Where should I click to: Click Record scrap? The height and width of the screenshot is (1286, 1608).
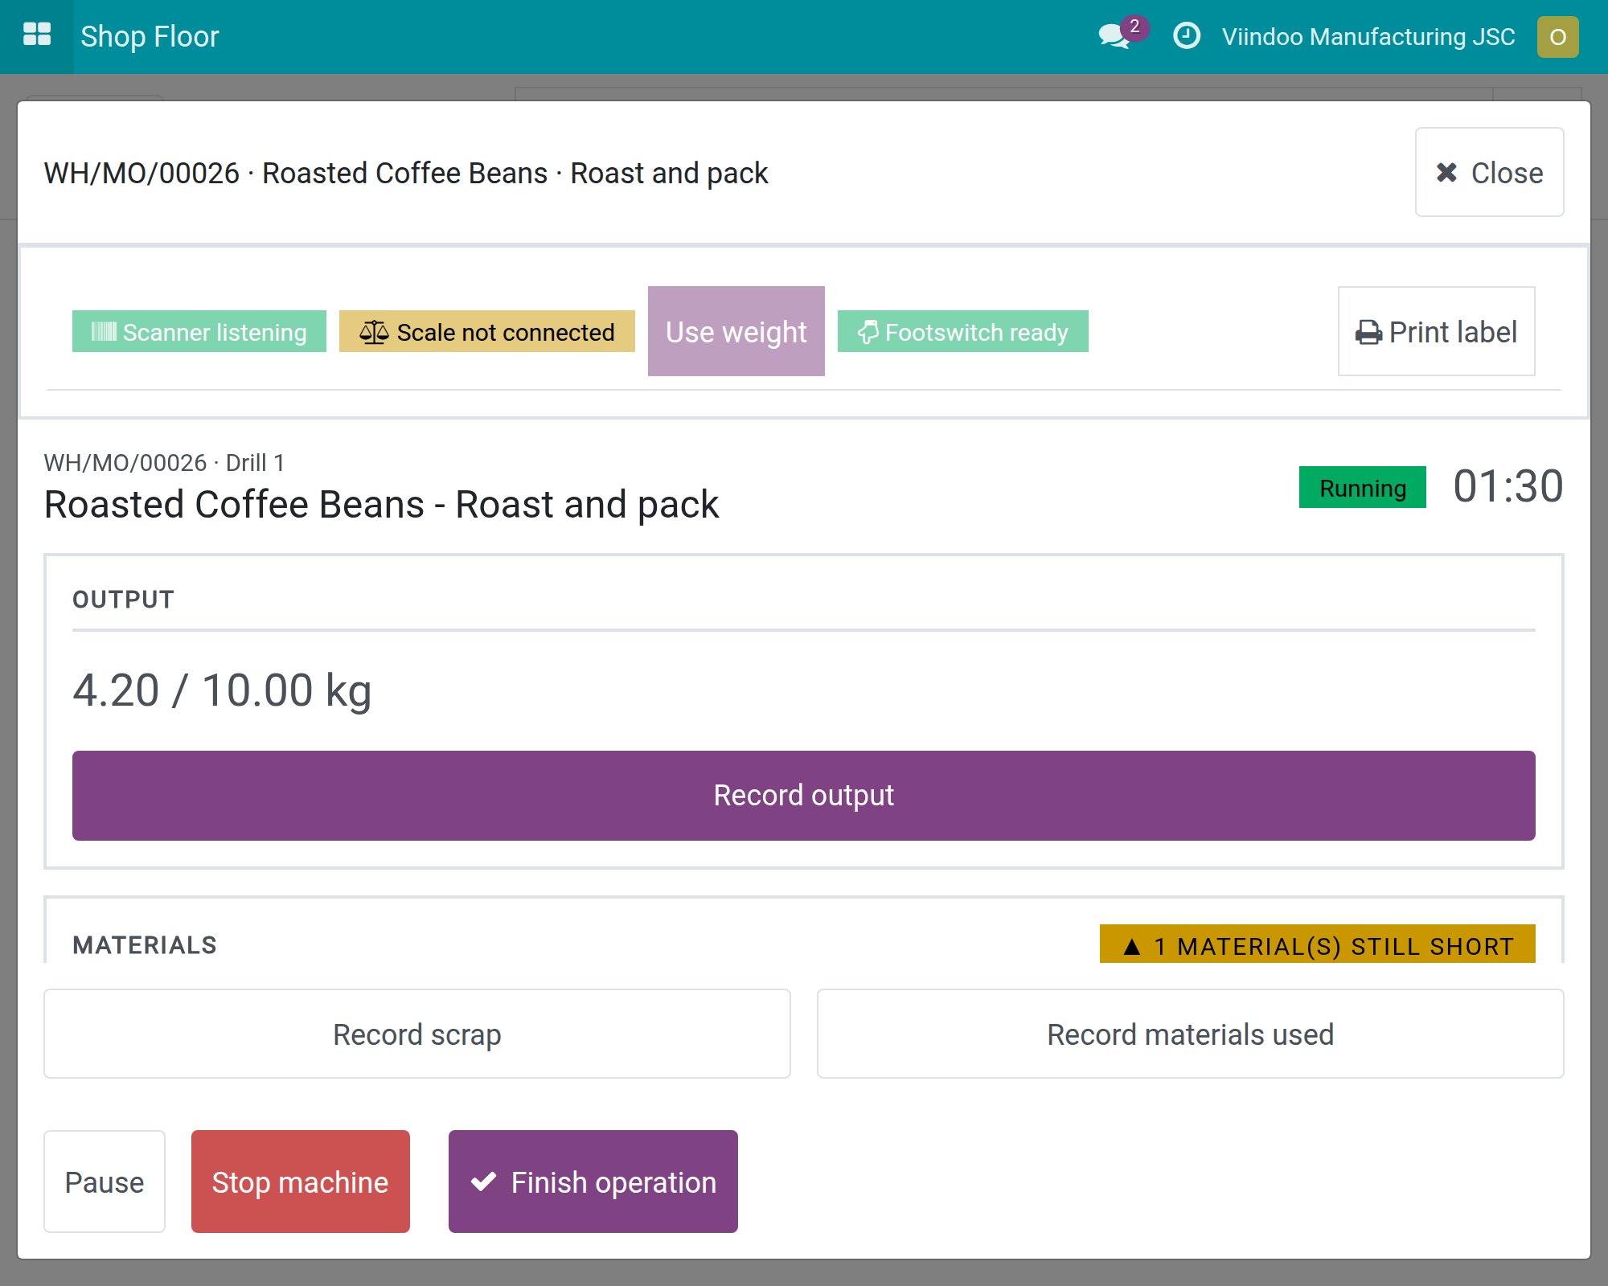[417, 1034]
